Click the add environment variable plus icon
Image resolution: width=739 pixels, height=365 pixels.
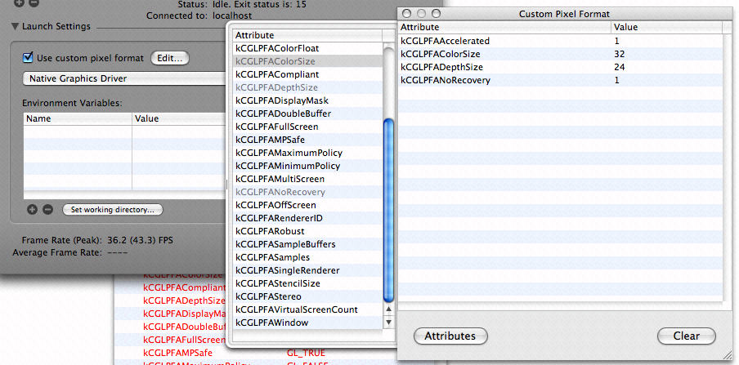[33, 209]
